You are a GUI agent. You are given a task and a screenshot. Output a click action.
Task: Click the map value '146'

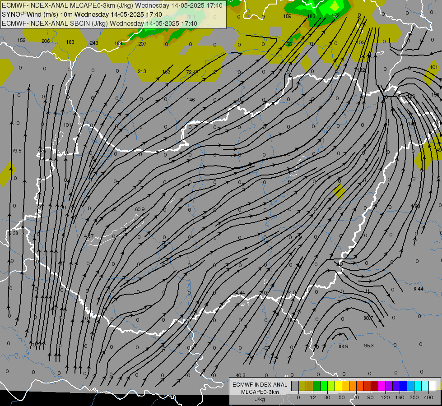pyautogui.click(x=191, y=100)
